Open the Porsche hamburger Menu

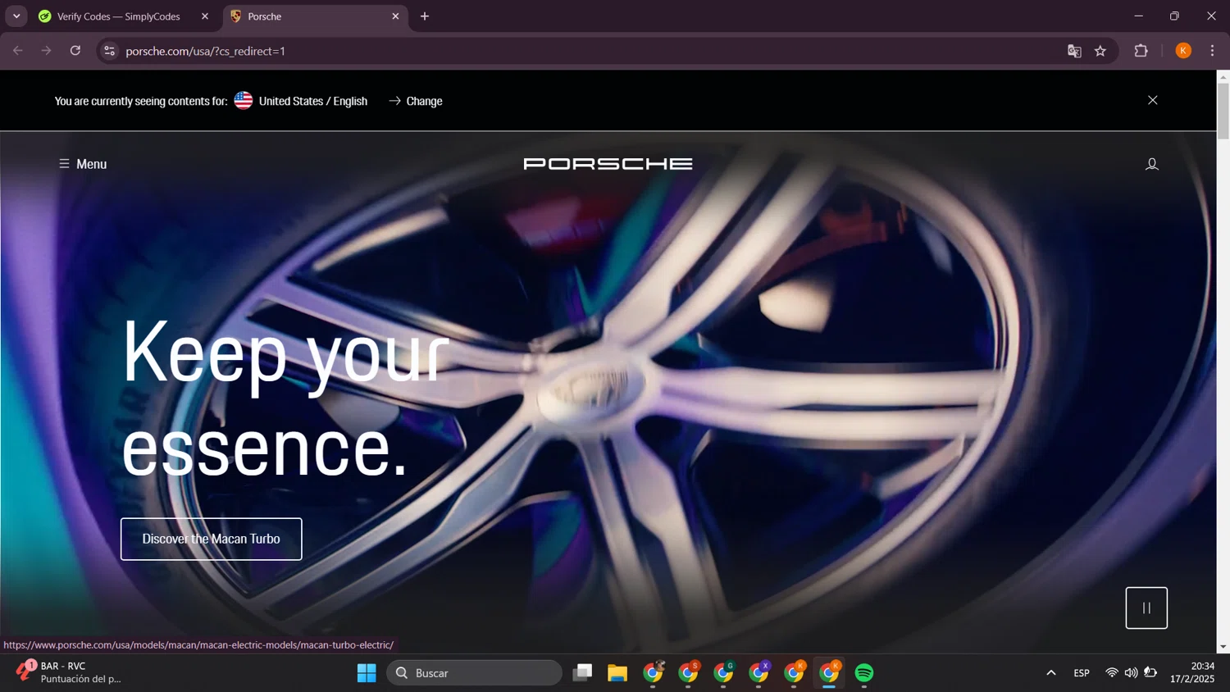[x=83, y=164]
